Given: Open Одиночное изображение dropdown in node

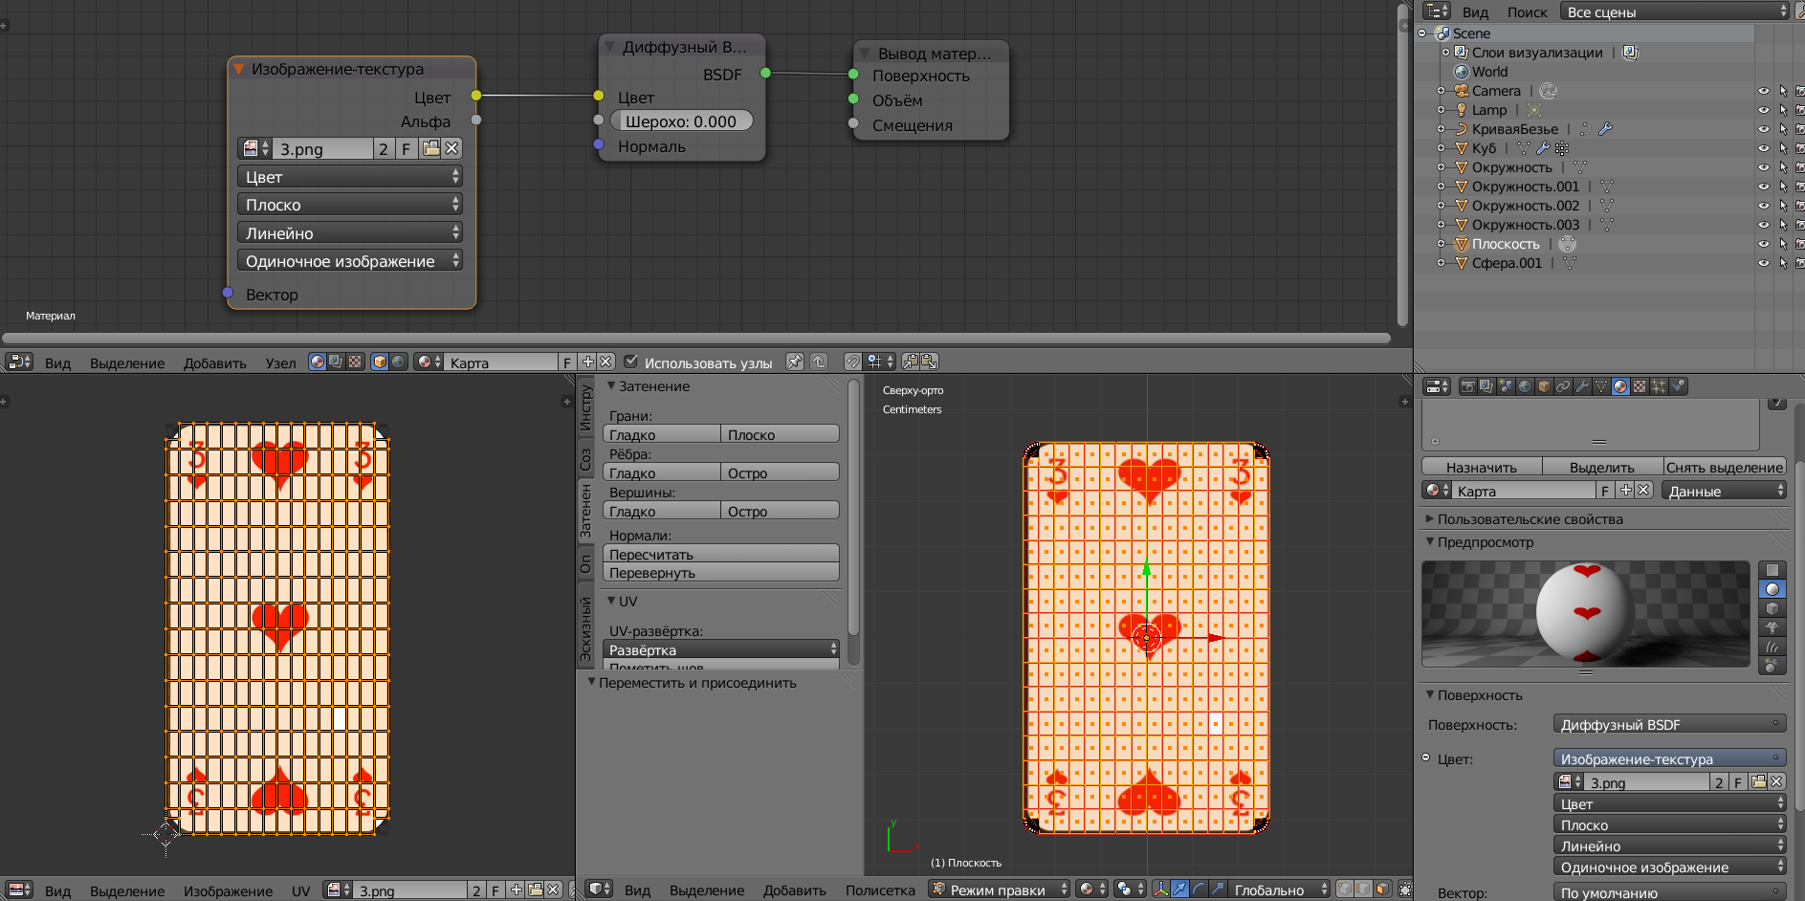Looking at the screenshot, I should point(350,260).
